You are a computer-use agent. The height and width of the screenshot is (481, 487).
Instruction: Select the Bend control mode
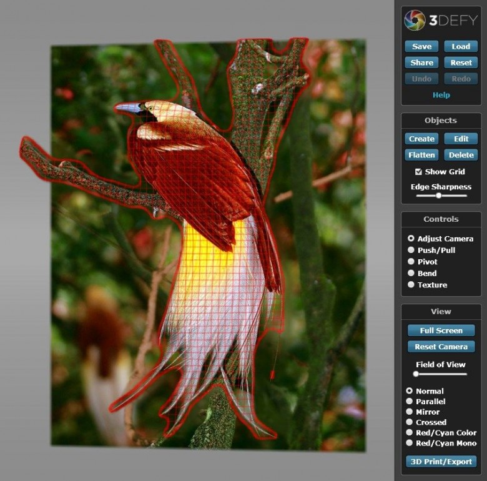coord(411,273)
